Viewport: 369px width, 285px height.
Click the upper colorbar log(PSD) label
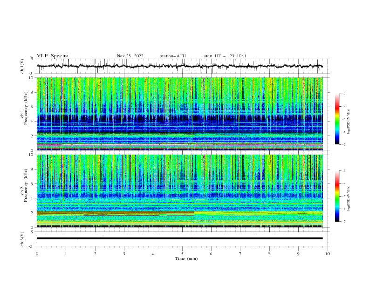[348, 122]
